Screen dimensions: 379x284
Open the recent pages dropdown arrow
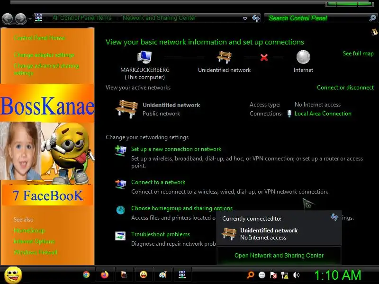click(x=30, y=18)
